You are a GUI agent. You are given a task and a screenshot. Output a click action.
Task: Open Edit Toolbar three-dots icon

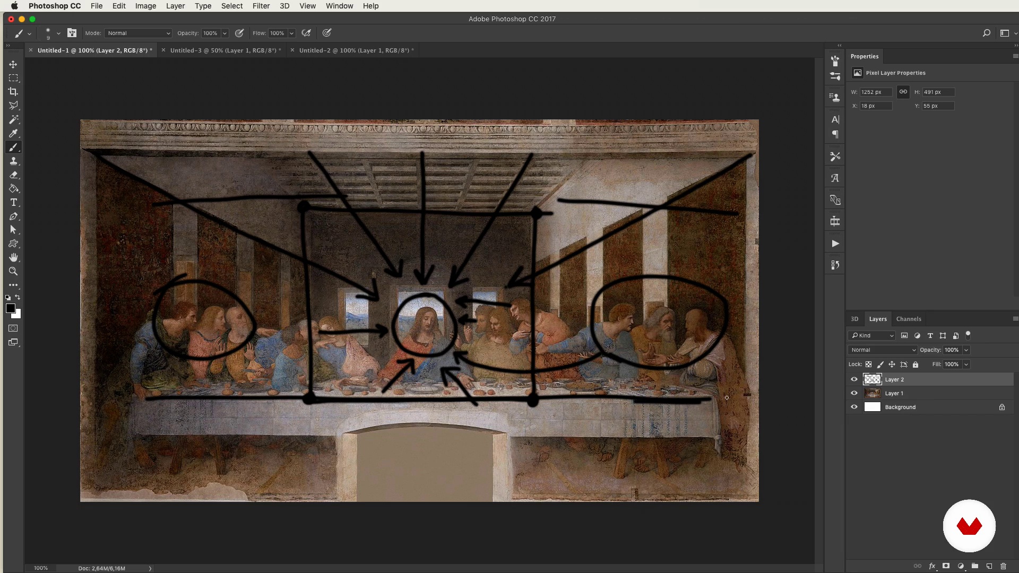tap(13, 285)
